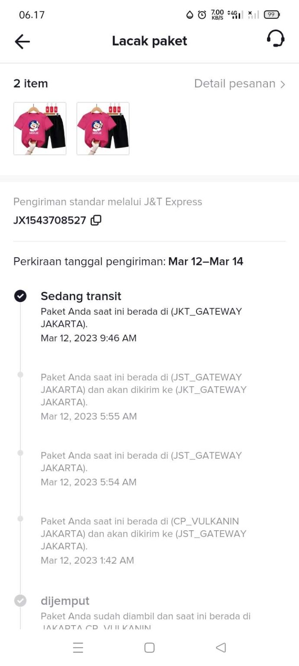
Task: Tap the recent apps icon in navigation bar
Action: point(78,647)
